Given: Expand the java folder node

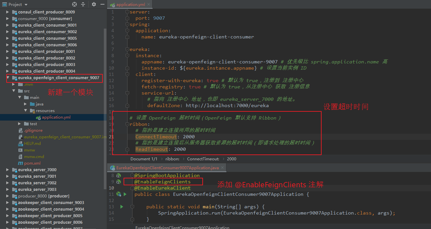Looking at the screenshot, I should [x=26, y=104].
